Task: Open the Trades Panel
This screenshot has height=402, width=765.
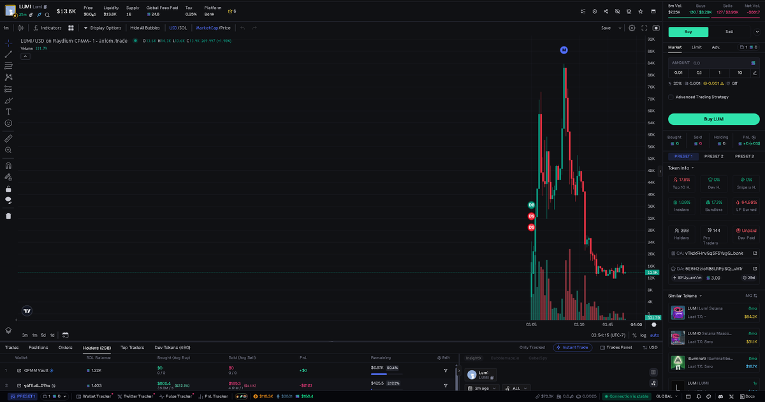Action: [x=615, y=347]
